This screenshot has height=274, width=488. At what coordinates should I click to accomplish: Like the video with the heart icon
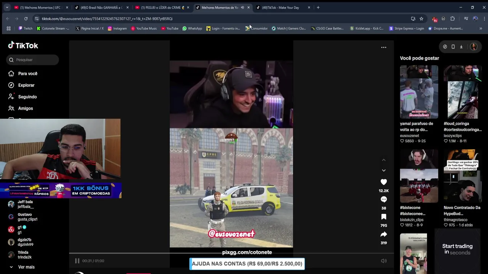[384, 182]
